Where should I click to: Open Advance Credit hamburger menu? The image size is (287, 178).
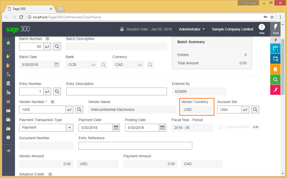click(x=50, y=174)
